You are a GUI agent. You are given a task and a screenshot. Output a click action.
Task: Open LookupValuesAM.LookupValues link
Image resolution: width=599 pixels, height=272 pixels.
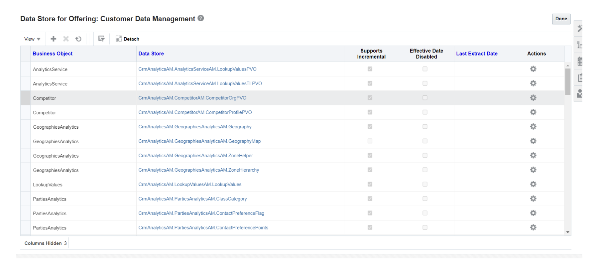click(190, 184)
